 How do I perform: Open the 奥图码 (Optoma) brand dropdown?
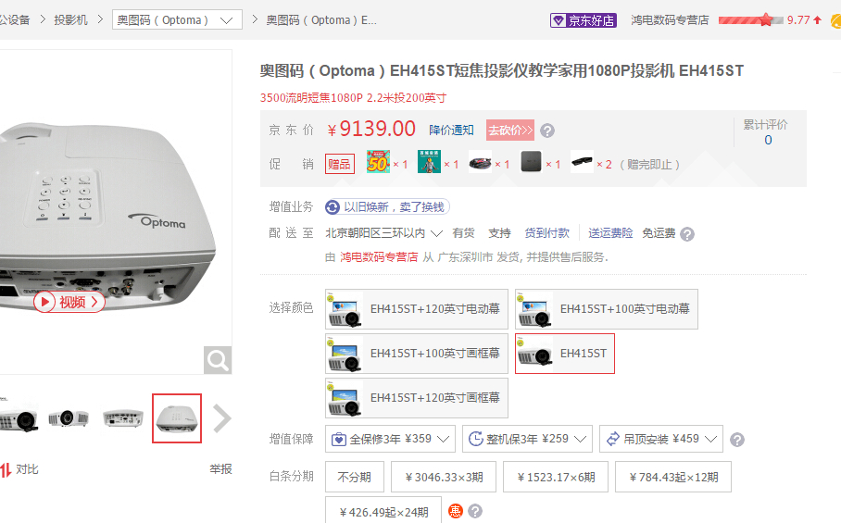coord(177,19)
